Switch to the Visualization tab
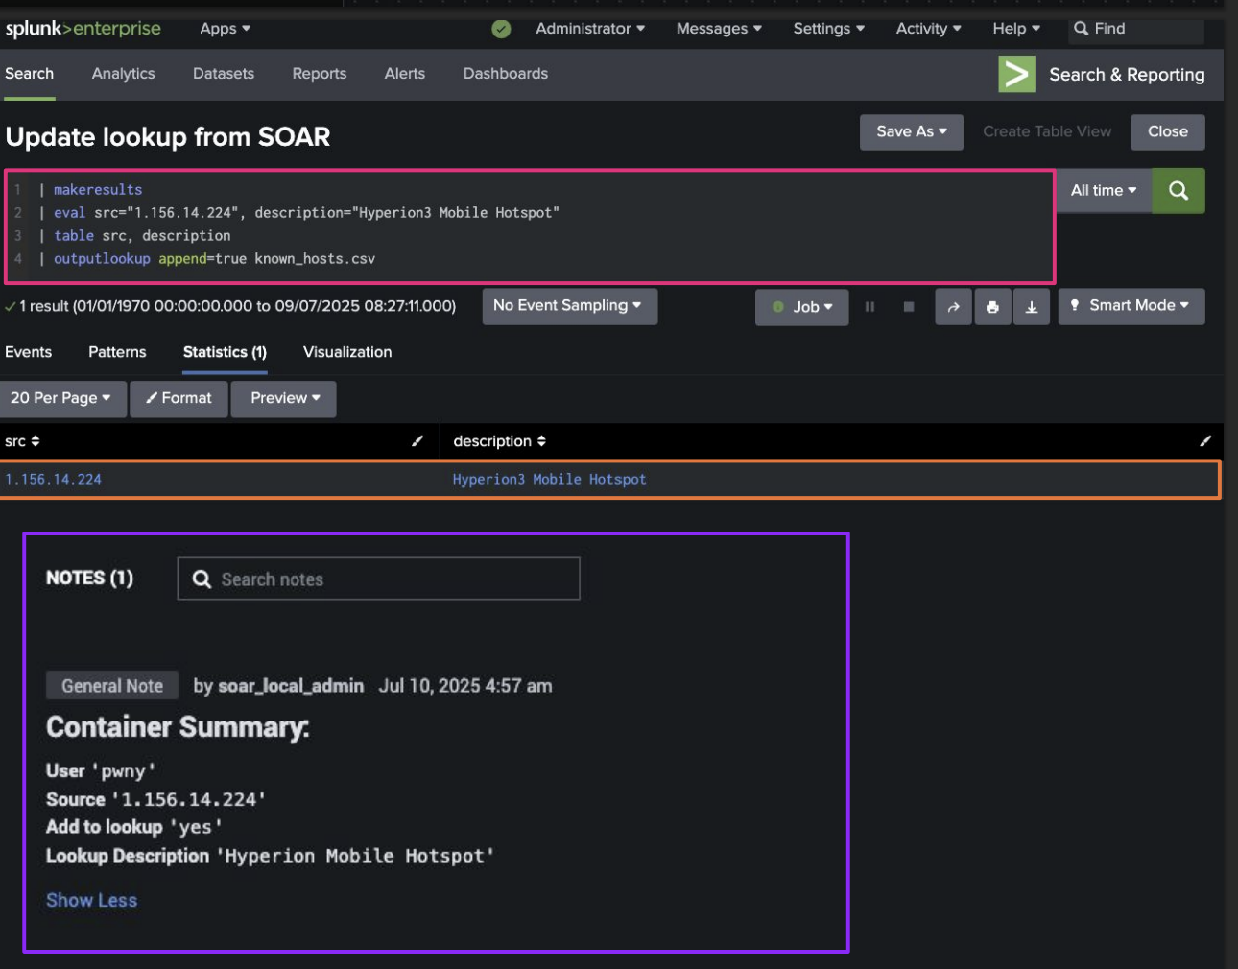The height and width of the screenshot is (969, 1238). 347,352
